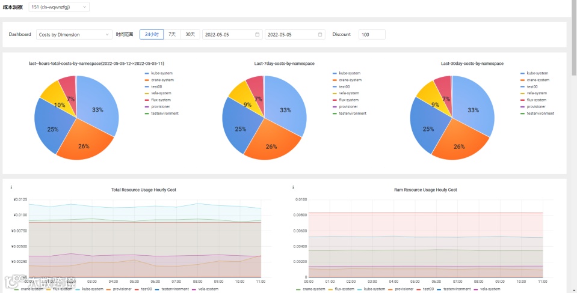Screen dimensions: 577x293
Task: Toggle flux-system in Last-30day pie legend
Action: coord(533,100)
